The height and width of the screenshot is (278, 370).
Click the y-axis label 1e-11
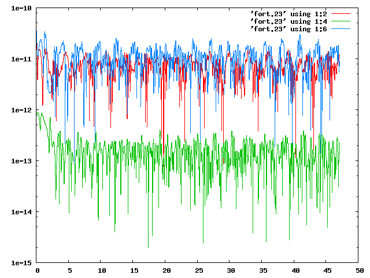tap(21, 59)
